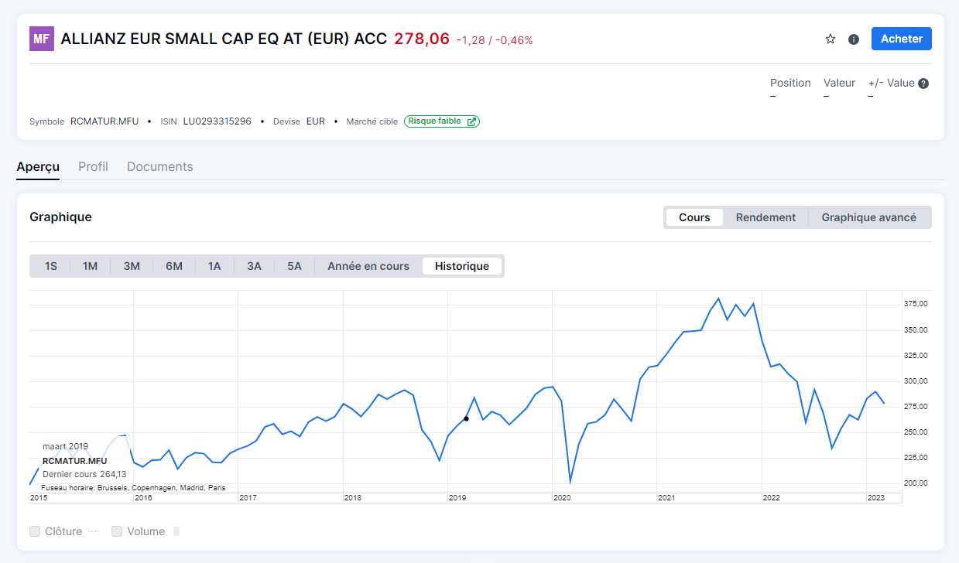Select the 3A time range

pyautogui.click(x=254, y=266)
